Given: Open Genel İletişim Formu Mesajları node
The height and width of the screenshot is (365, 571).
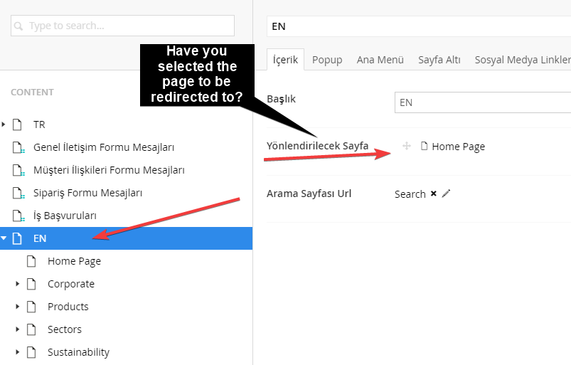Looking at the screenshot, I should click(104, 147).
